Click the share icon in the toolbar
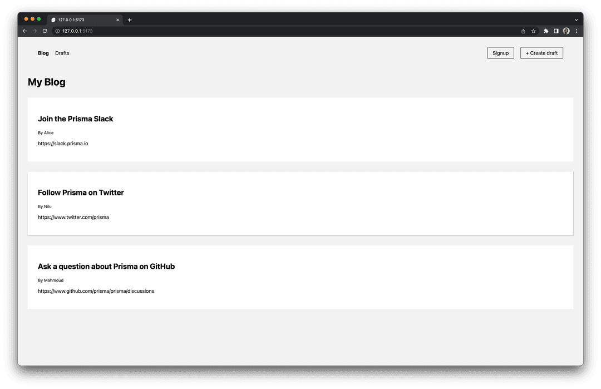 (523, 31)
